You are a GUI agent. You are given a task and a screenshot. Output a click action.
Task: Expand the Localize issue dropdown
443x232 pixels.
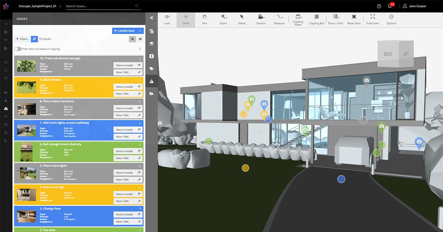pos(140,31)
